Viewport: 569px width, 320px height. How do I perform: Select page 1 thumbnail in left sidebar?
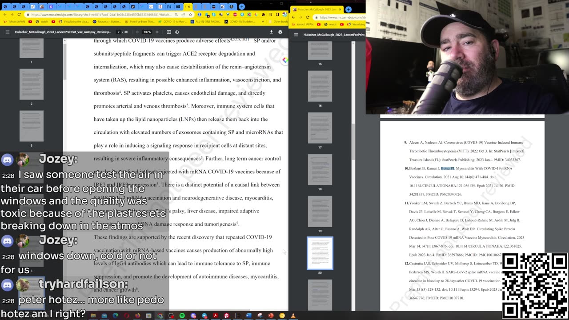[32, 48]
